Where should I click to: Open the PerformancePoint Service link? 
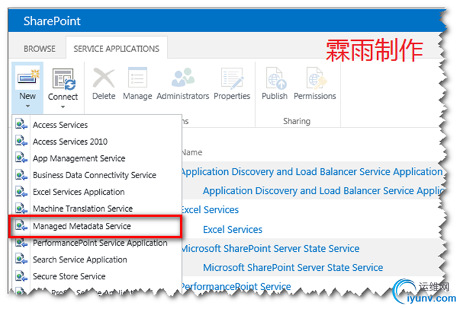point(237,287)
